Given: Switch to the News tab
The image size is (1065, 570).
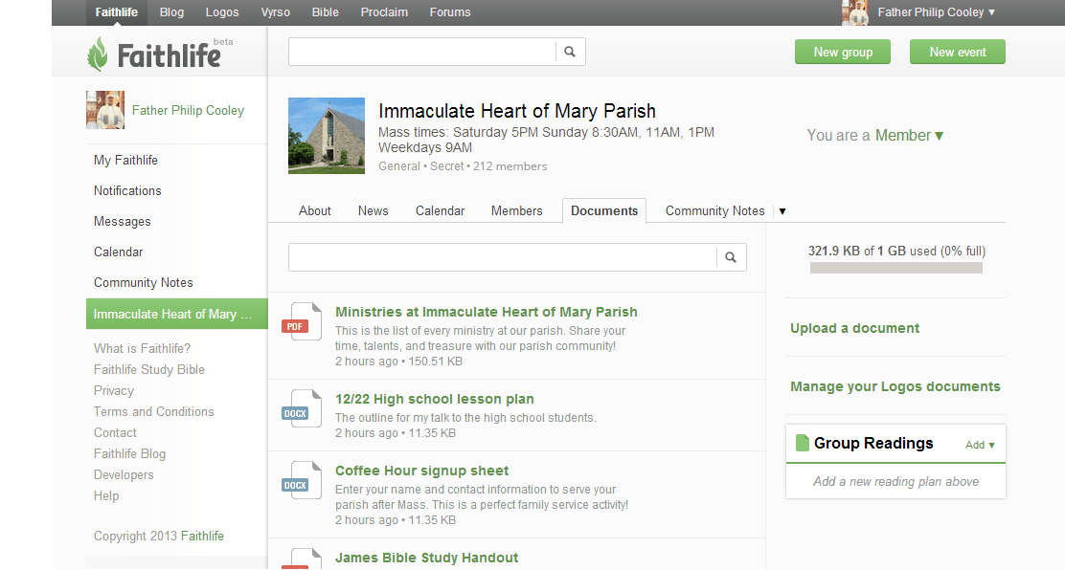Looking at the screenshot, I should [x=373, y=211].
